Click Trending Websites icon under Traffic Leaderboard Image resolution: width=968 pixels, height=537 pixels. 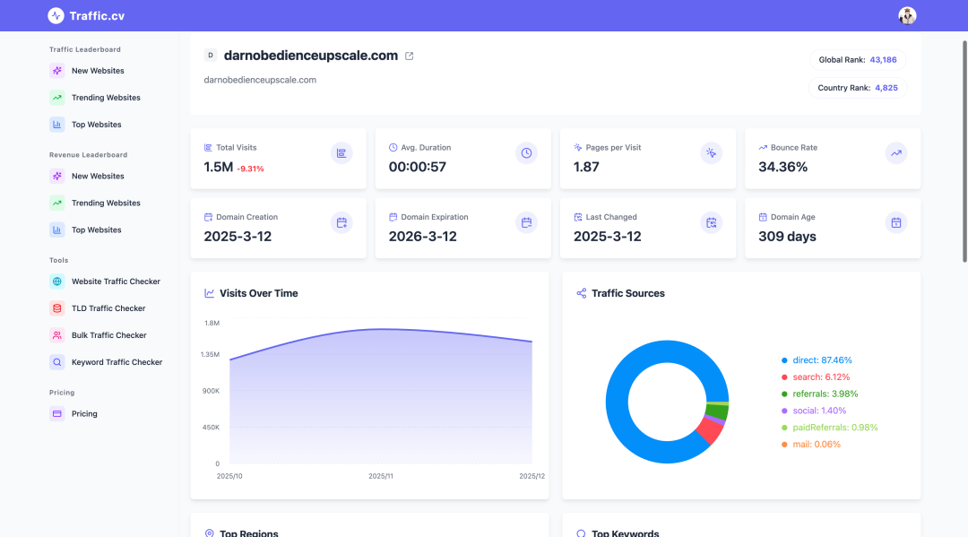(56, 98)
